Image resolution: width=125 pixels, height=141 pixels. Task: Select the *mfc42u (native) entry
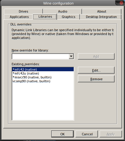tap(43, 73)
